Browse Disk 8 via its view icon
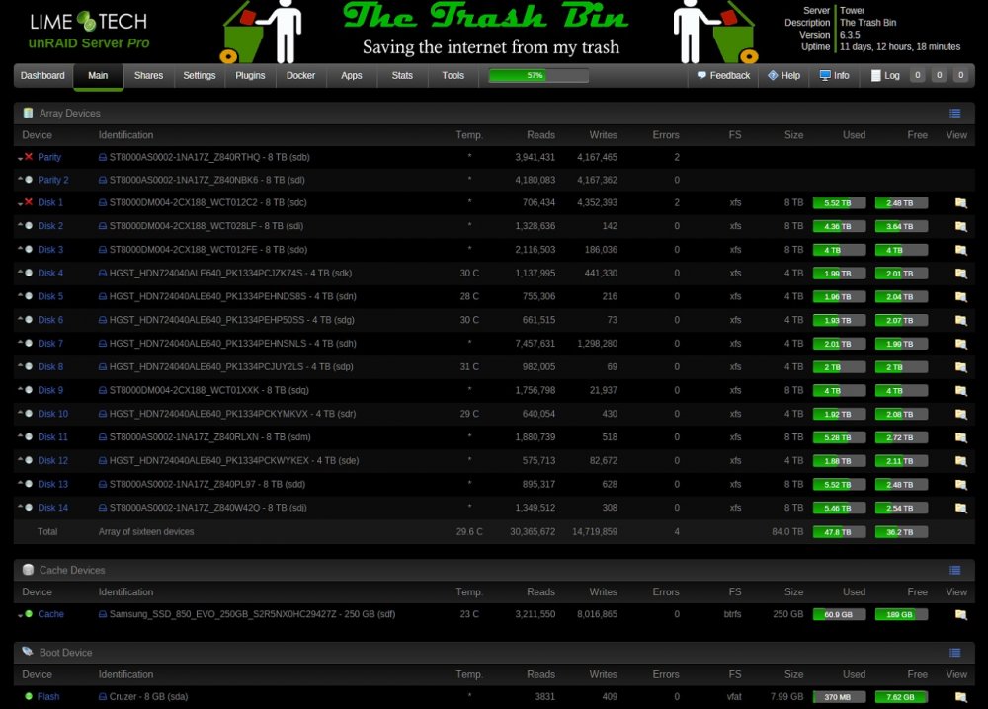The image size is (988, 709). click(960, 367)
